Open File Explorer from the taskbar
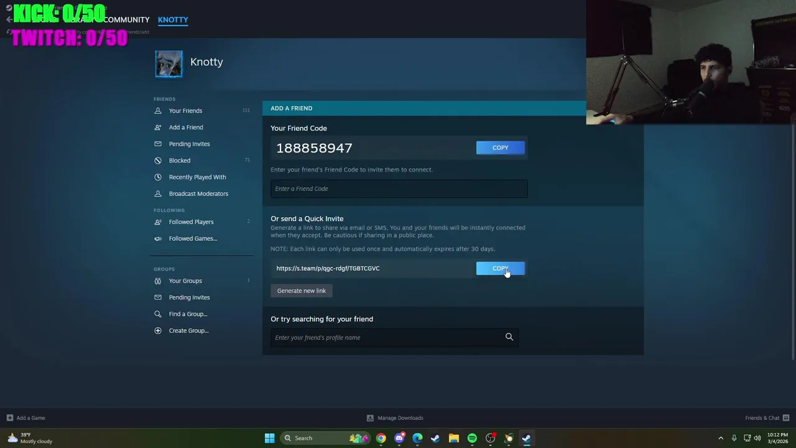 point(453,438)
